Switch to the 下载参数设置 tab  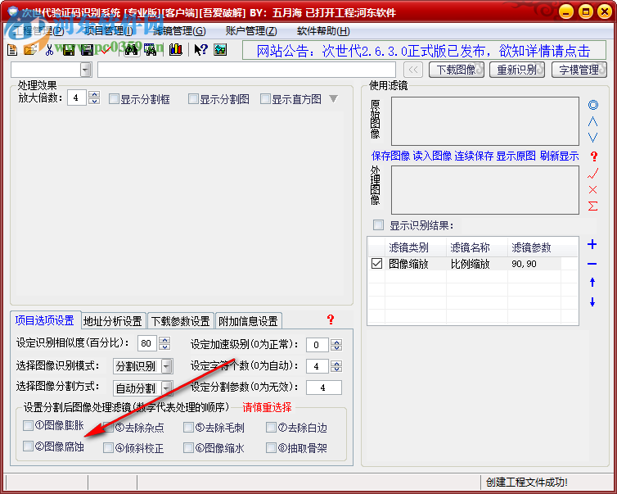tap(181, 321)
